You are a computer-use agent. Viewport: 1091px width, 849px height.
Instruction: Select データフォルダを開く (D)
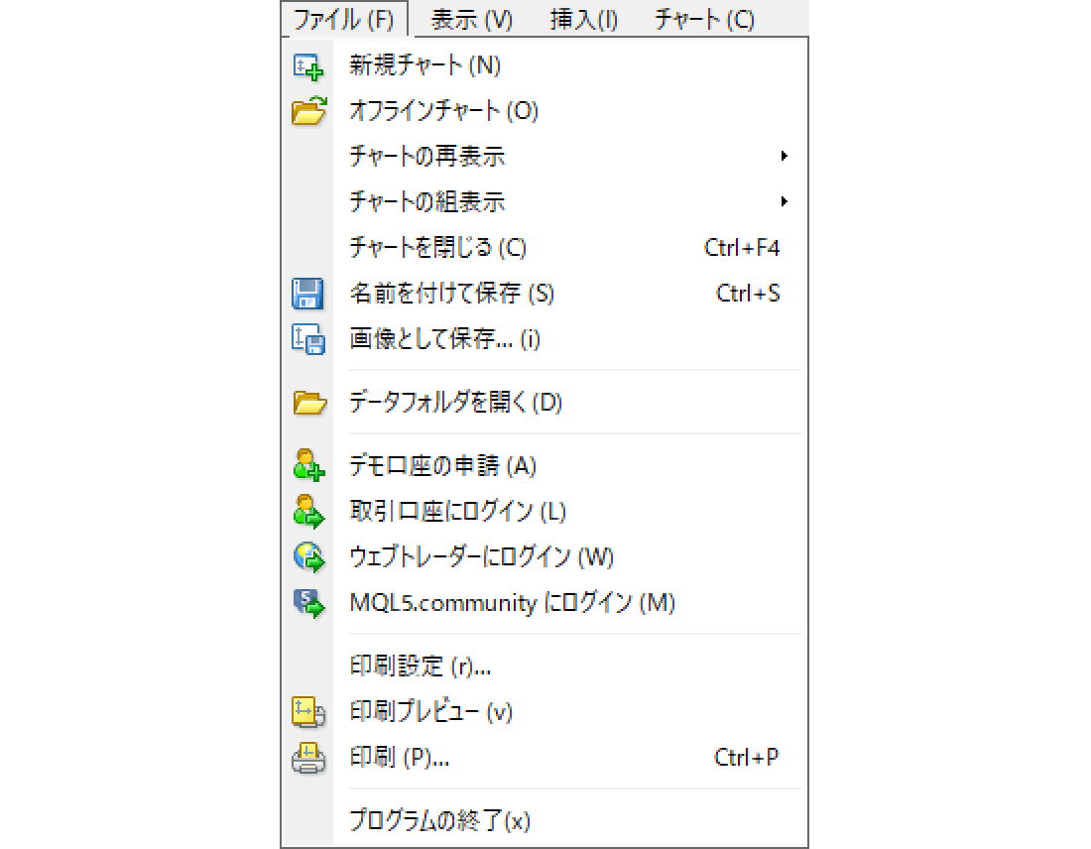click(x=456, y=403)
